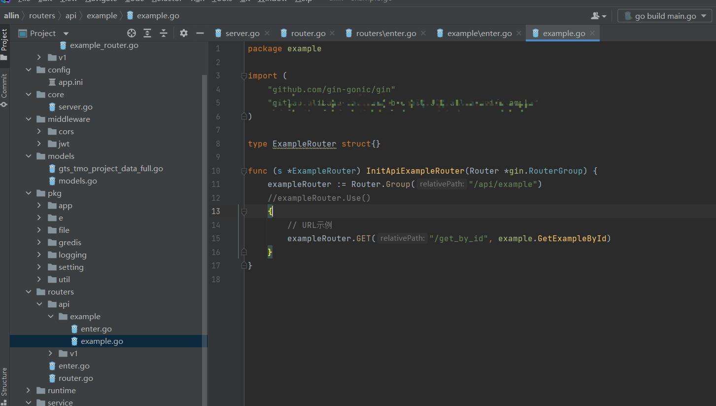Switch to the routers\enter.go tab
The width and height of the screenshot is (716, 406).
pyautogui.click(x=385, y=33)
